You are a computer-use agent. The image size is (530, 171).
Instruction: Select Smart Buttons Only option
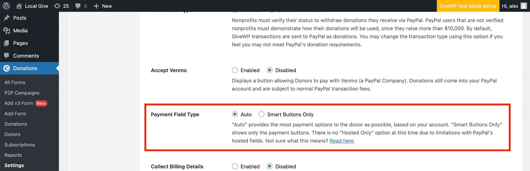tap(261, 114)
